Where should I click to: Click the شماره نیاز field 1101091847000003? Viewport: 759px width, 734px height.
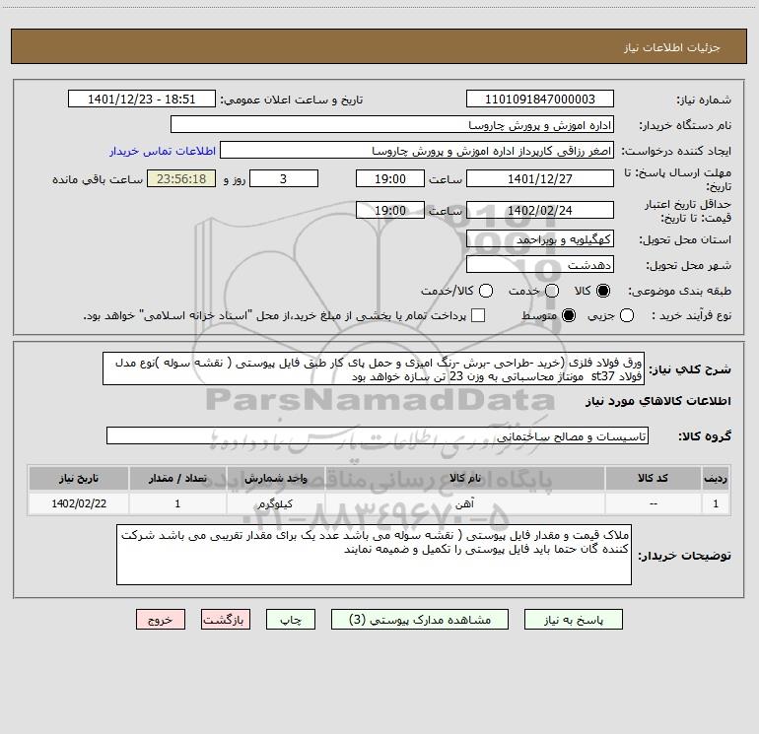tap(540, 100)
